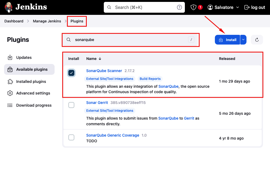Image resolution: width=270 pixels, height=169 pixels.
Task: Check the Sonar Gerrit checkbox
Action: click(71, 105)
